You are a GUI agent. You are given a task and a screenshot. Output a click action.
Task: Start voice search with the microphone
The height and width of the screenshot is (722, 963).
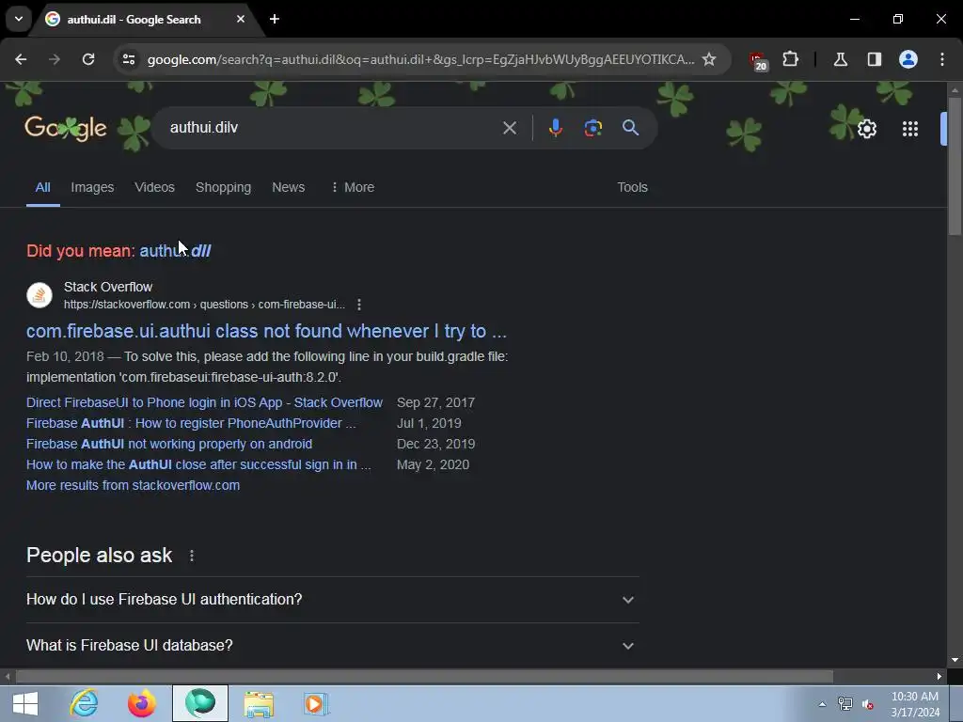pos(555,128)
